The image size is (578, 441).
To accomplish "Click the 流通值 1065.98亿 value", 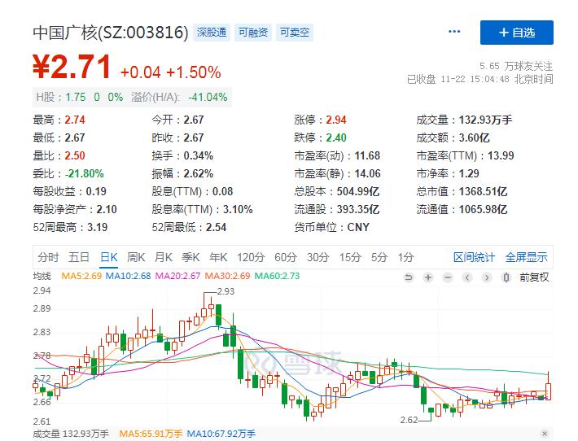I will click(484, 209).
